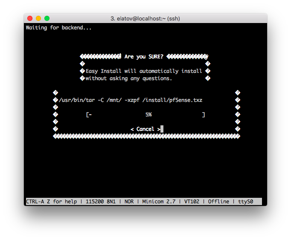
Task: Click 'CTRL-A Z for help' in status bar
Action: pyautogui.click(x=51, y=202)
